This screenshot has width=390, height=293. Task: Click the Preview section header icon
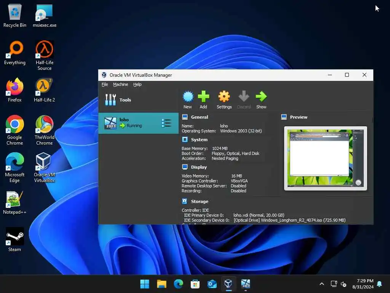coord(284,117)
